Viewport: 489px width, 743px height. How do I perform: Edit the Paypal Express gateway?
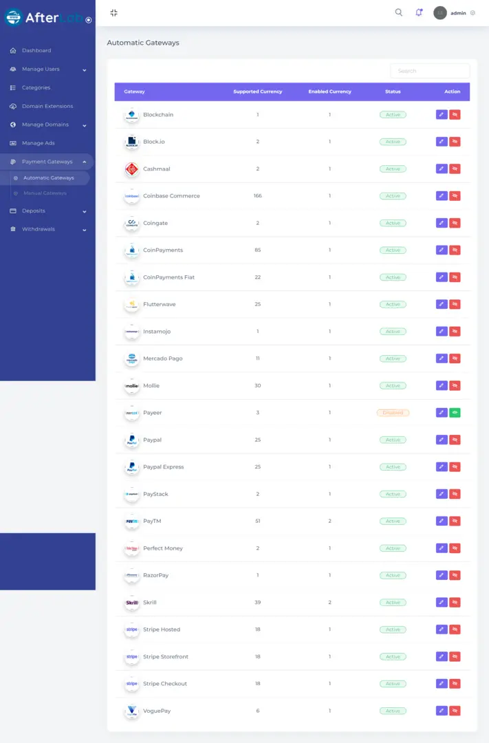442,466
